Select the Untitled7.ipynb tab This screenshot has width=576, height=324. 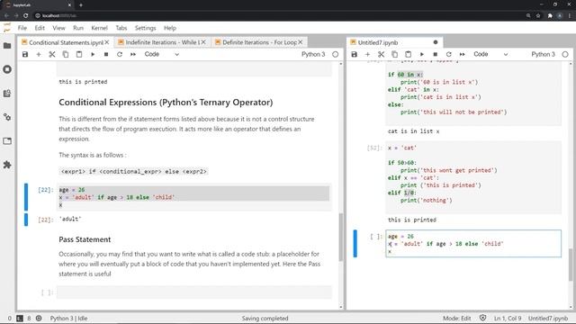point(395,42)
